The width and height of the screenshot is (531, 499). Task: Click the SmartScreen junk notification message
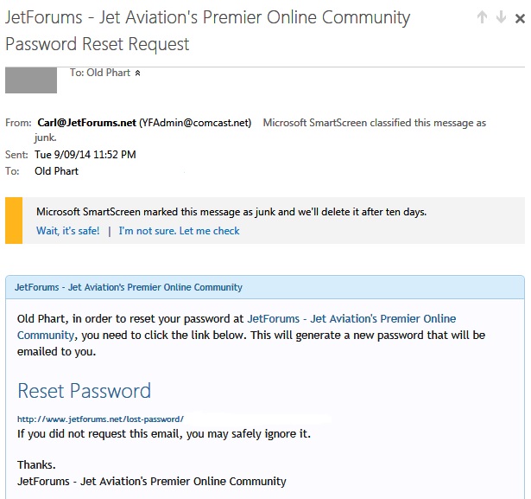[x=231, y=212]
